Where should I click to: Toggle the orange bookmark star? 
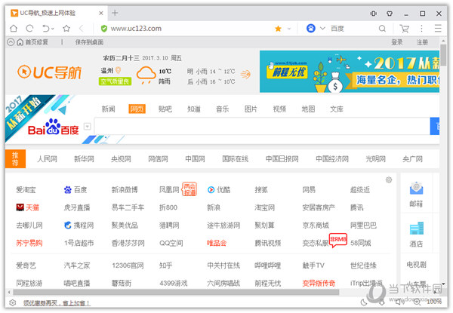[x=278, y=29]
